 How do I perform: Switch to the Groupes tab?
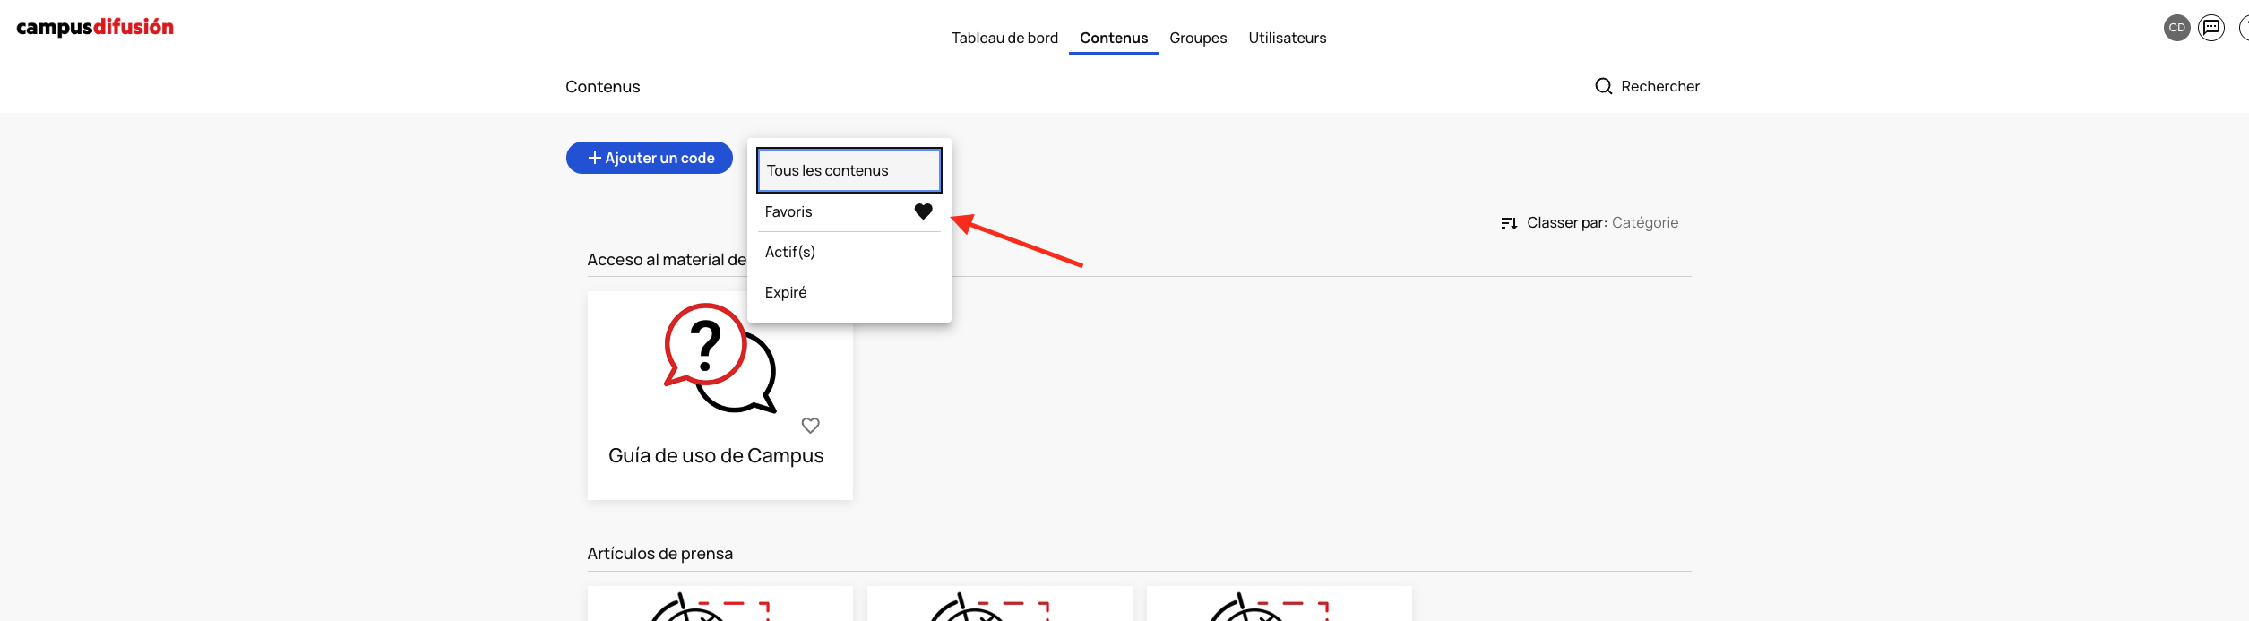click(1198, 38)
